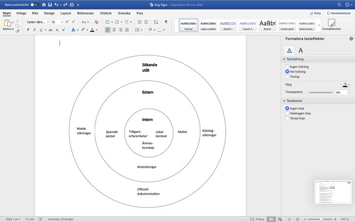
Task: Select the Ingen linje radio option
Action: [x=287, y=108]
